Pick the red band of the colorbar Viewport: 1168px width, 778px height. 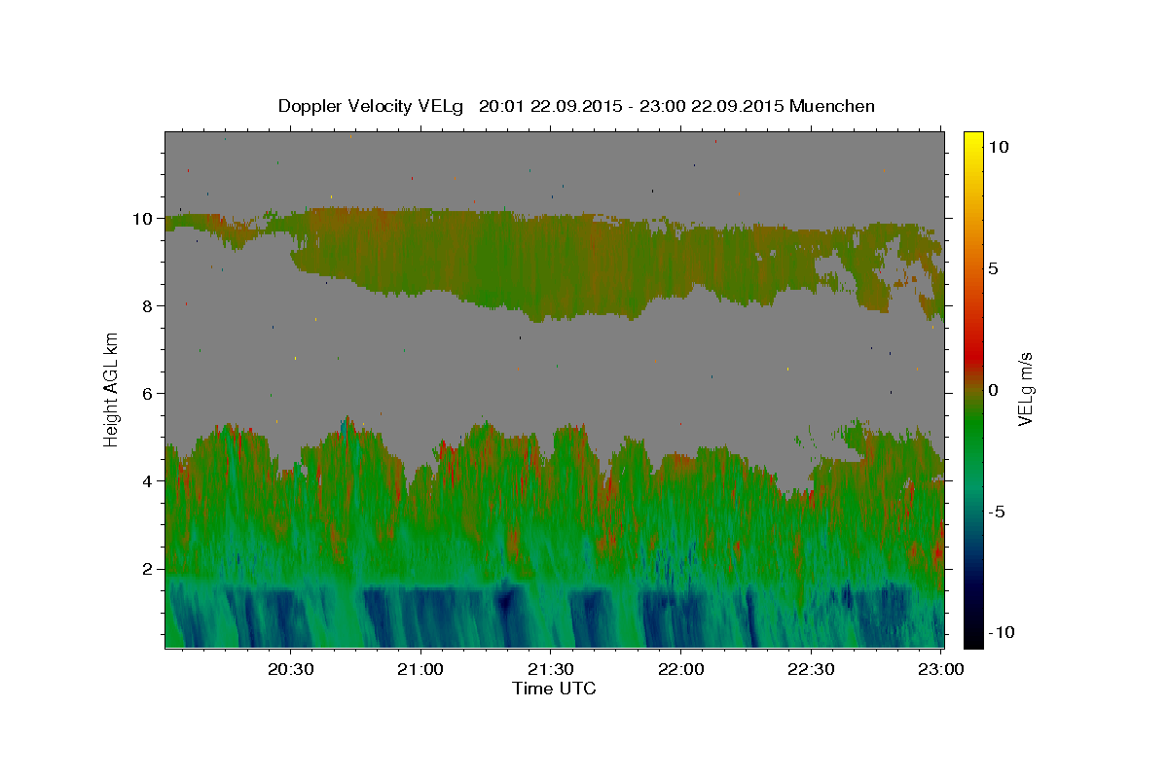[x=972, y=357]
